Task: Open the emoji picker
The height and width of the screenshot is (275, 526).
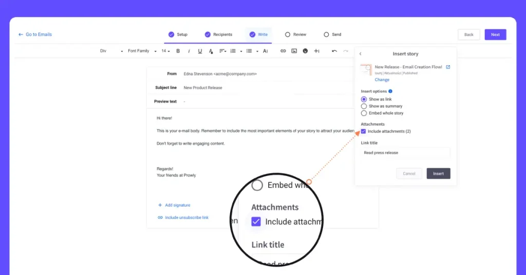Action: tap(305, 51)
